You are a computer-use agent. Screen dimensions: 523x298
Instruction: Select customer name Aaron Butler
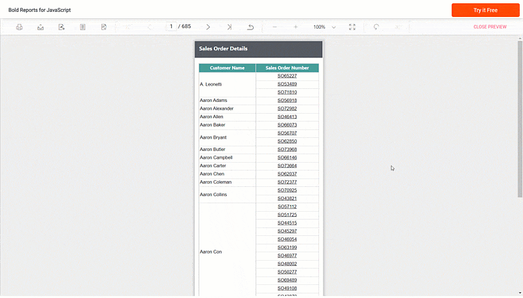click(x=212, y=150)
